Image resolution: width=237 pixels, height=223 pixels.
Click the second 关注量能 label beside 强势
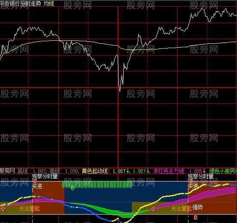tap(181, 209)
